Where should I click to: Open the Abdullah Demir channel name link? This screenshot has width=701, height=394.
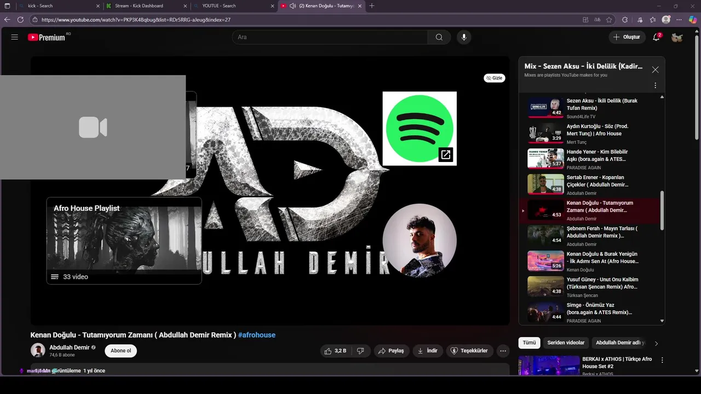tap(69, 347)
